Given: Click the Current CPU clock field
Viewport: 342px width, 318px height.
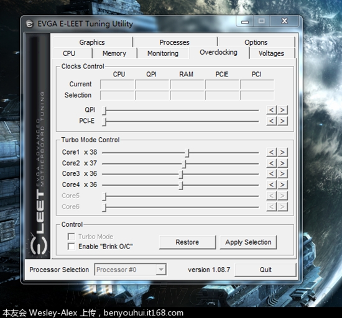Looking at the screenshot, I should click(117, 84).
